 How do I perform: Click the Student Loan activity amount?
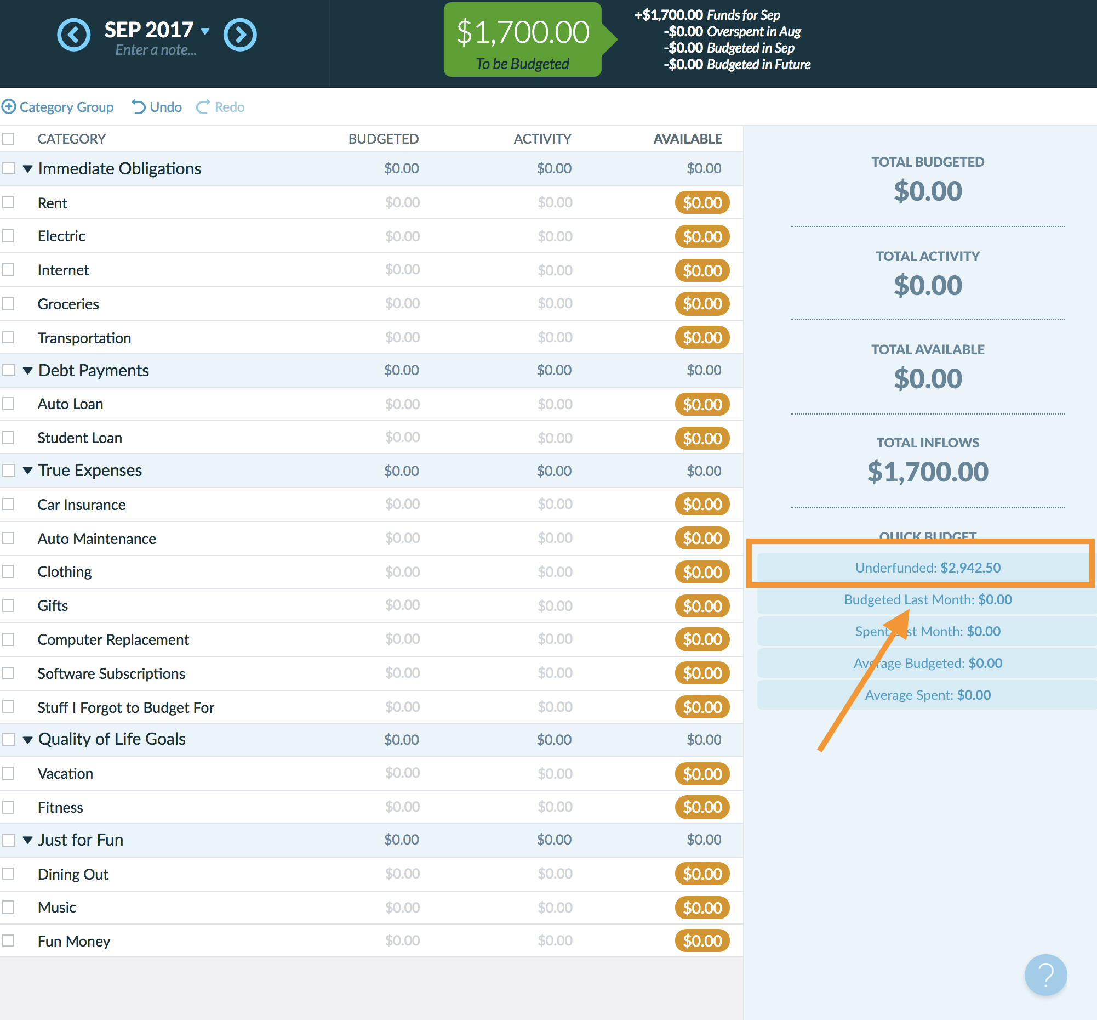[555, 438]
